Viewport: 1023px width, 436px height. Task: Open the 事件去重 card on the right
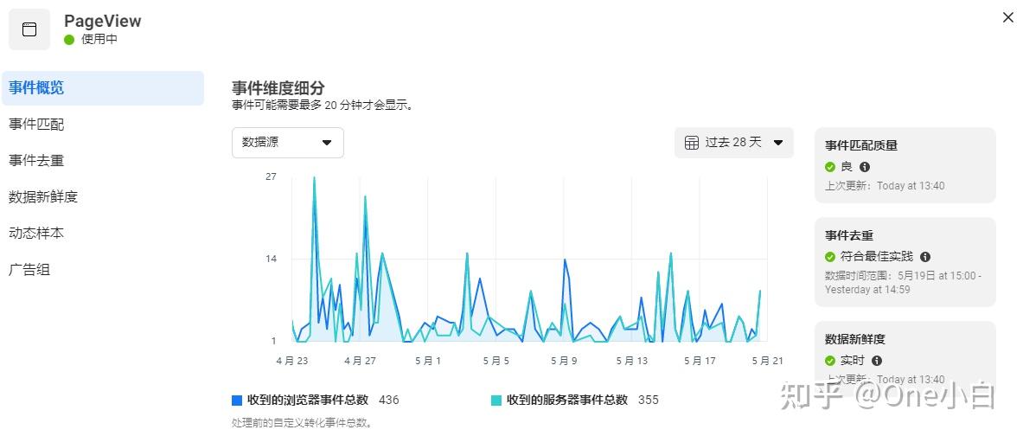[x=905, y=262]
